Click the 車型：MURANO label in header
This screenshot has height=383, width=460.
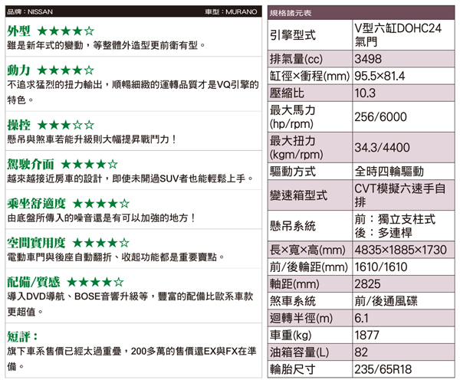point(230,13)
